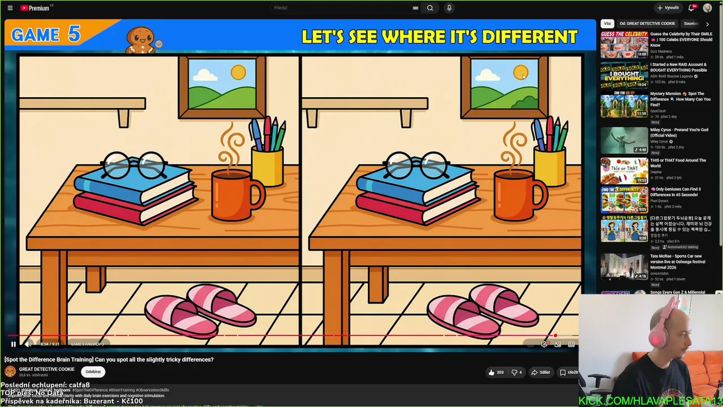Screen dimensions: 723x407
Task: Open the on-screen keyboard in search box
Action: [x=416, y=8]
